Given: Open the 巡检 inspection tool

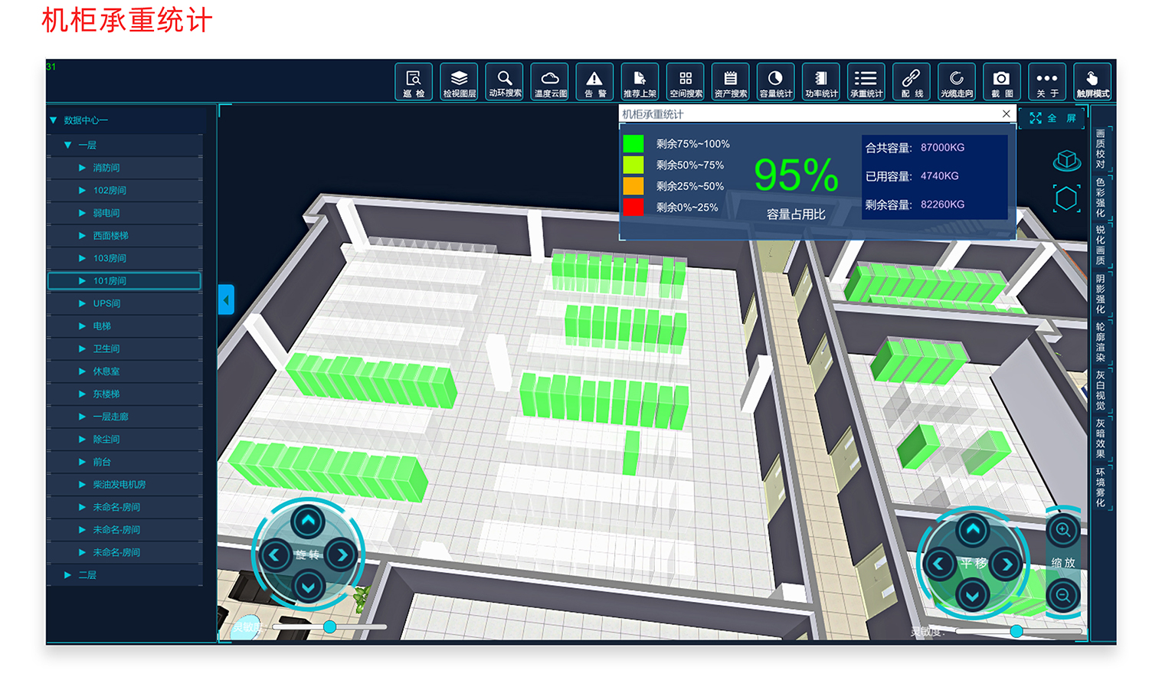Looking at the screenshot, I should click(414, 82).
